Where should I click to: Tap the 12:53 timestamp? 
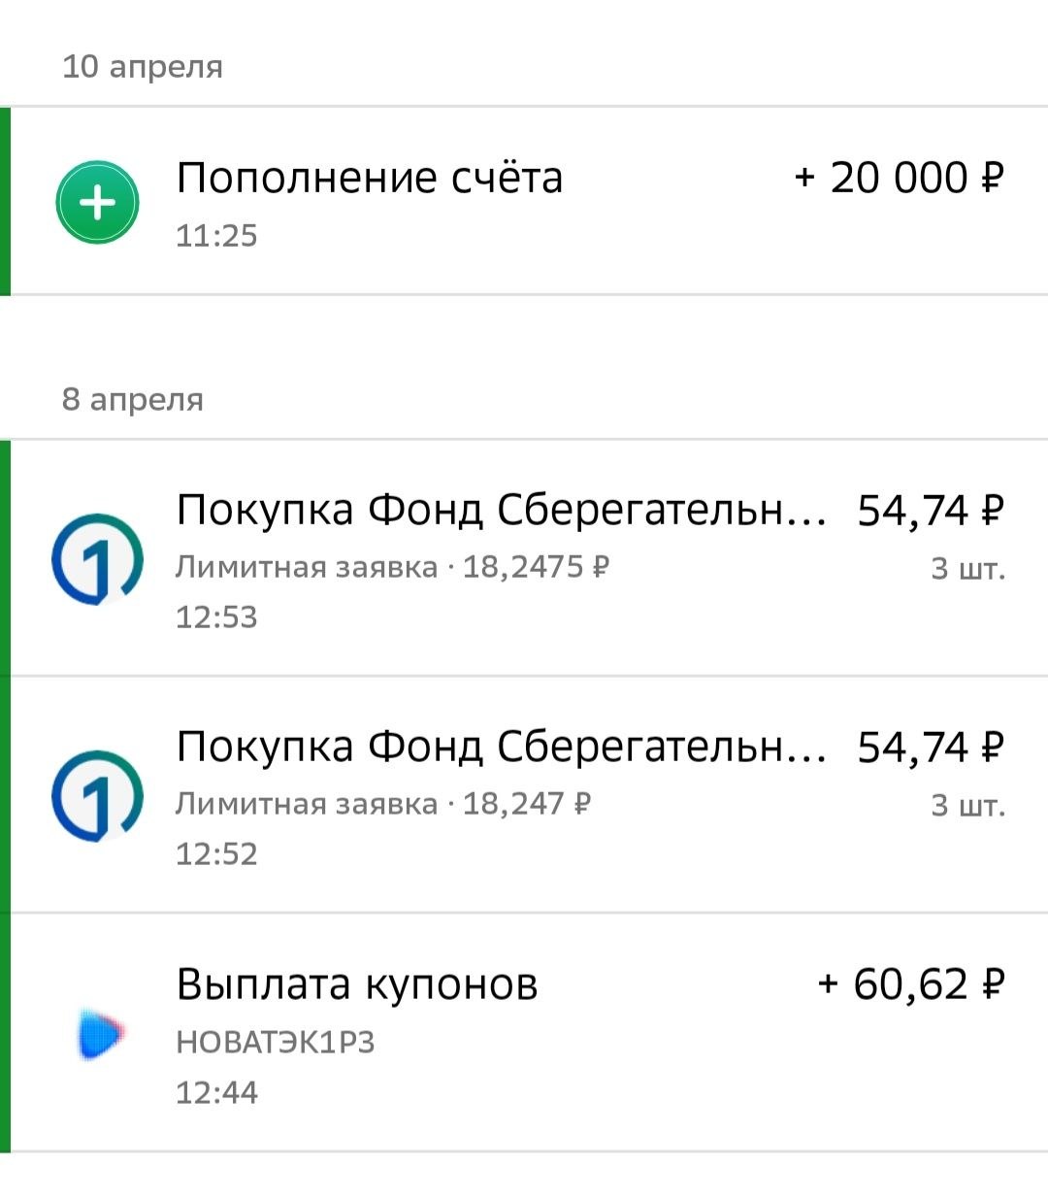[x=216, y=617]
